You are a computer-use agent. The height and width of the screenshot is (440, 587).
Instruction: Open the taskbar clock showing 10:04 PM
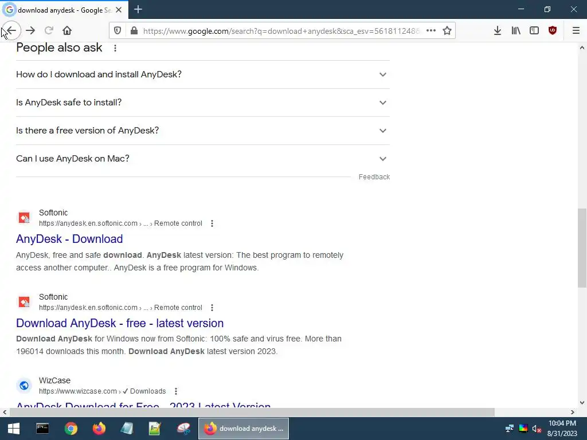click(562, 429)
